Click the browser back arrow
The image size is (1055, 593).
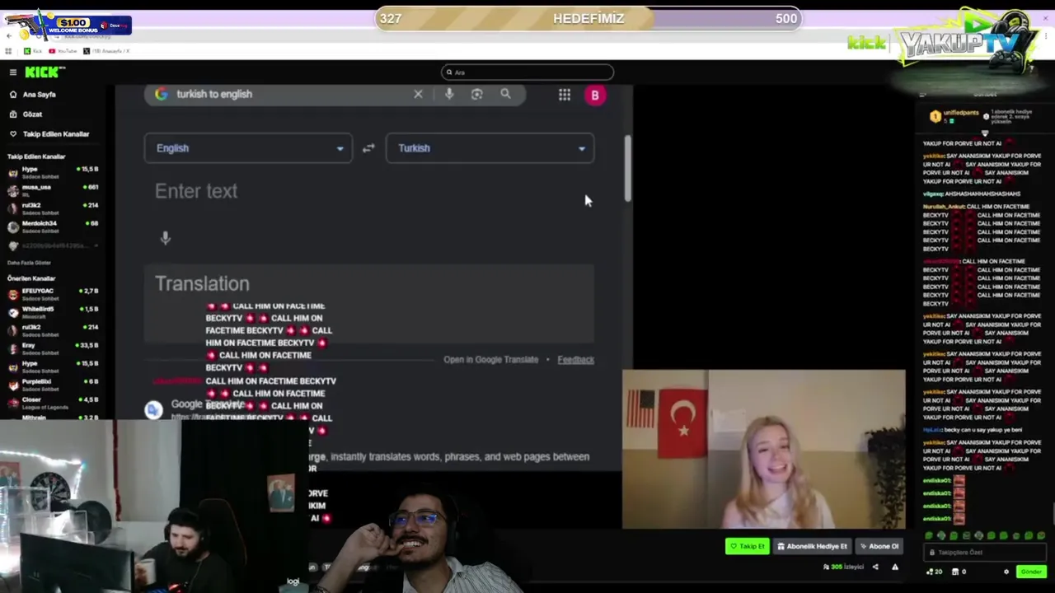pyautogui.click(x=8, y=36)
